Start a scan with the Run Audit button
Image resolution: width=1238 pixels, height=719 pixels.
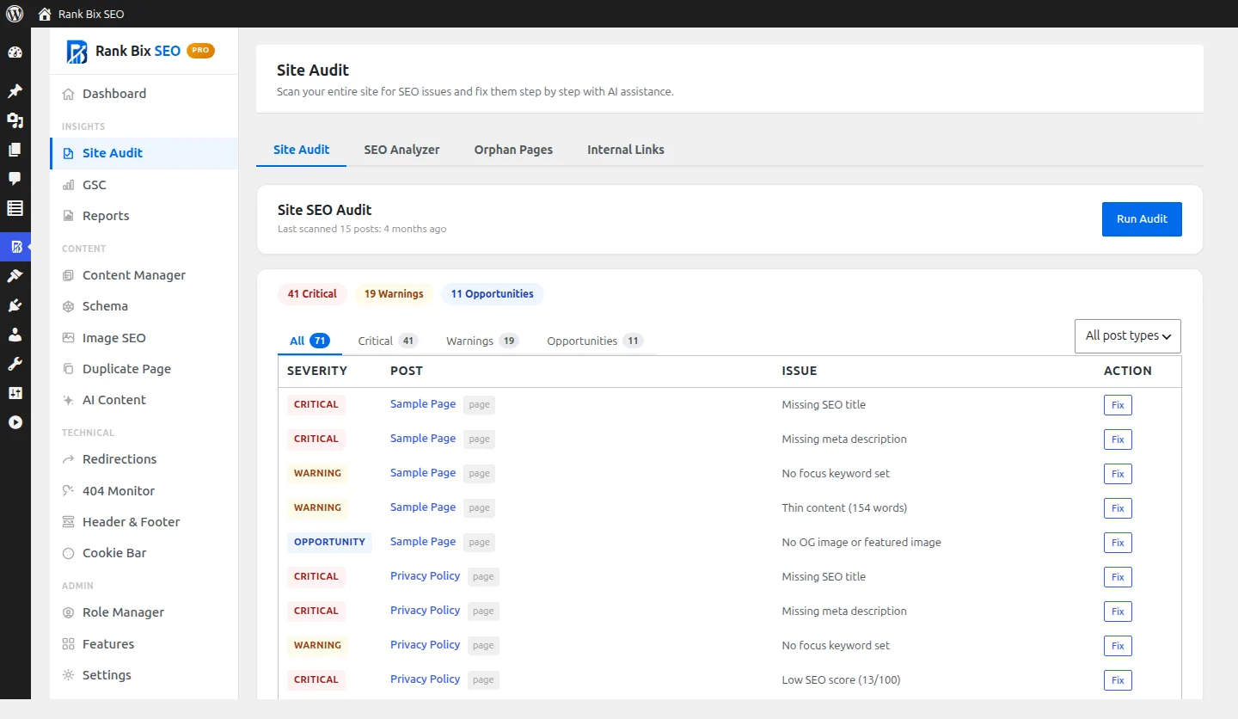pos(1142,219)
